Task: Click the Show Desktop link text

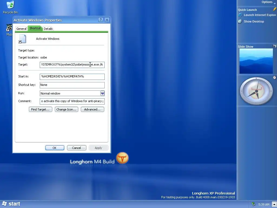Action: point(254,21)
